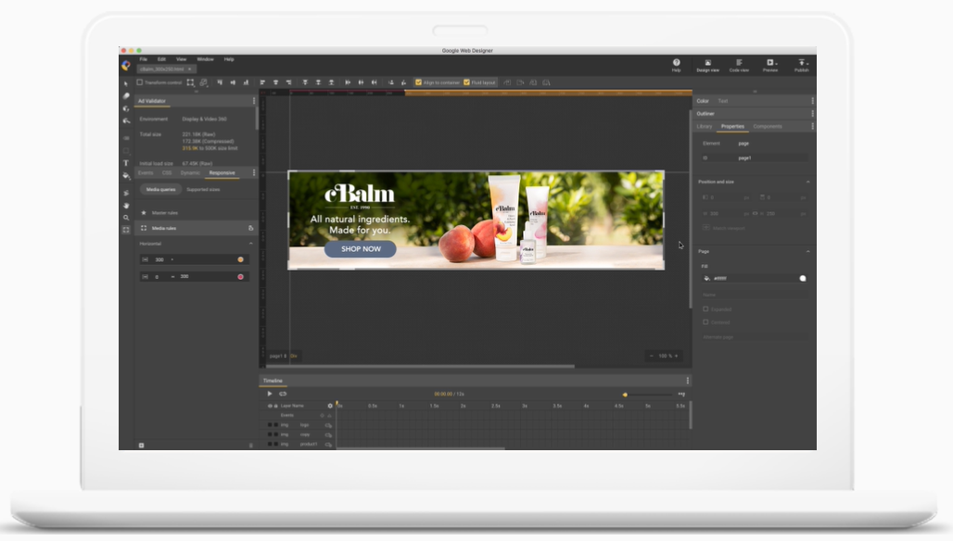This screenshot has width=953, height=541.
Task: Switch to Design view
Action: (x=707, y=65)
